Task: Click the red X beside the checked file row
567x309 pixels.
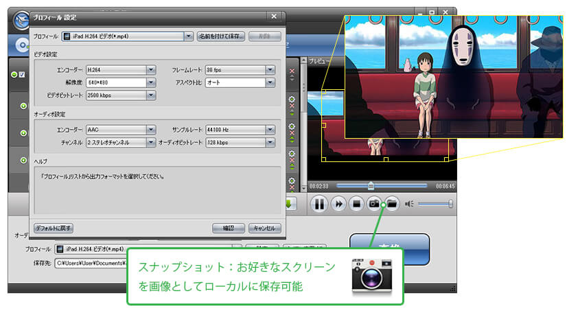Action: coord(292,71)
